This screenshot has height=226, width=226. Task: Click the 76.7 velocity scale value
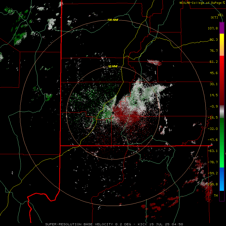pyautogui.click(x=214, y=50)
